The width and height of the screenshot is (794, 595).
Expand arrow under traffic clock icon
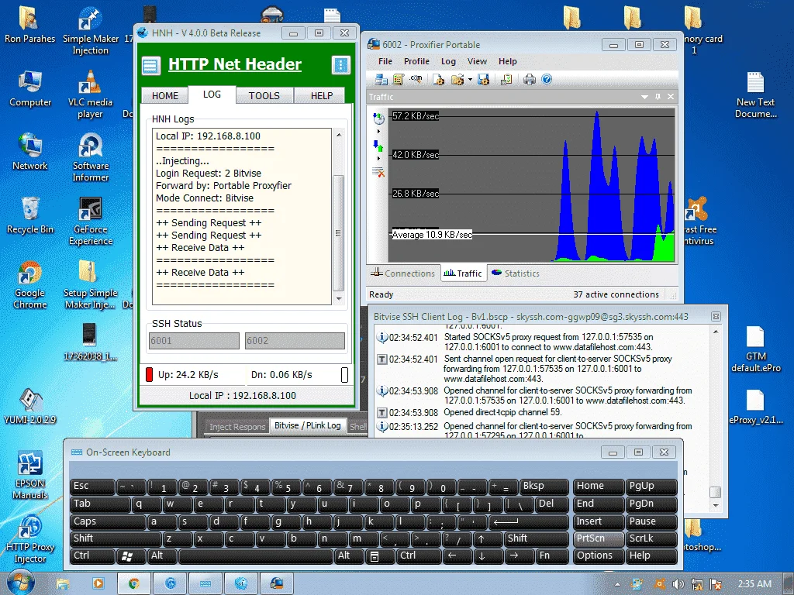pyautogui.click(x=378, y=132)
